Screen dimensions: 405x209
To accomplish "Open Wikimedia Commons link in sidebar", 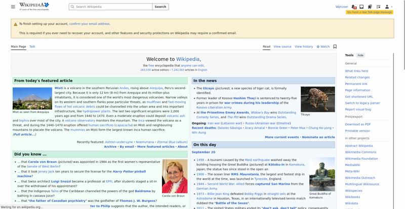I will [360, 152].
